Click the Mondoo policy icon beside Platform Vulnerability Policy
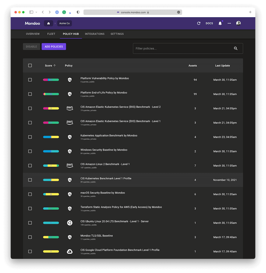266x273 pixels. (x=70, y=80)
